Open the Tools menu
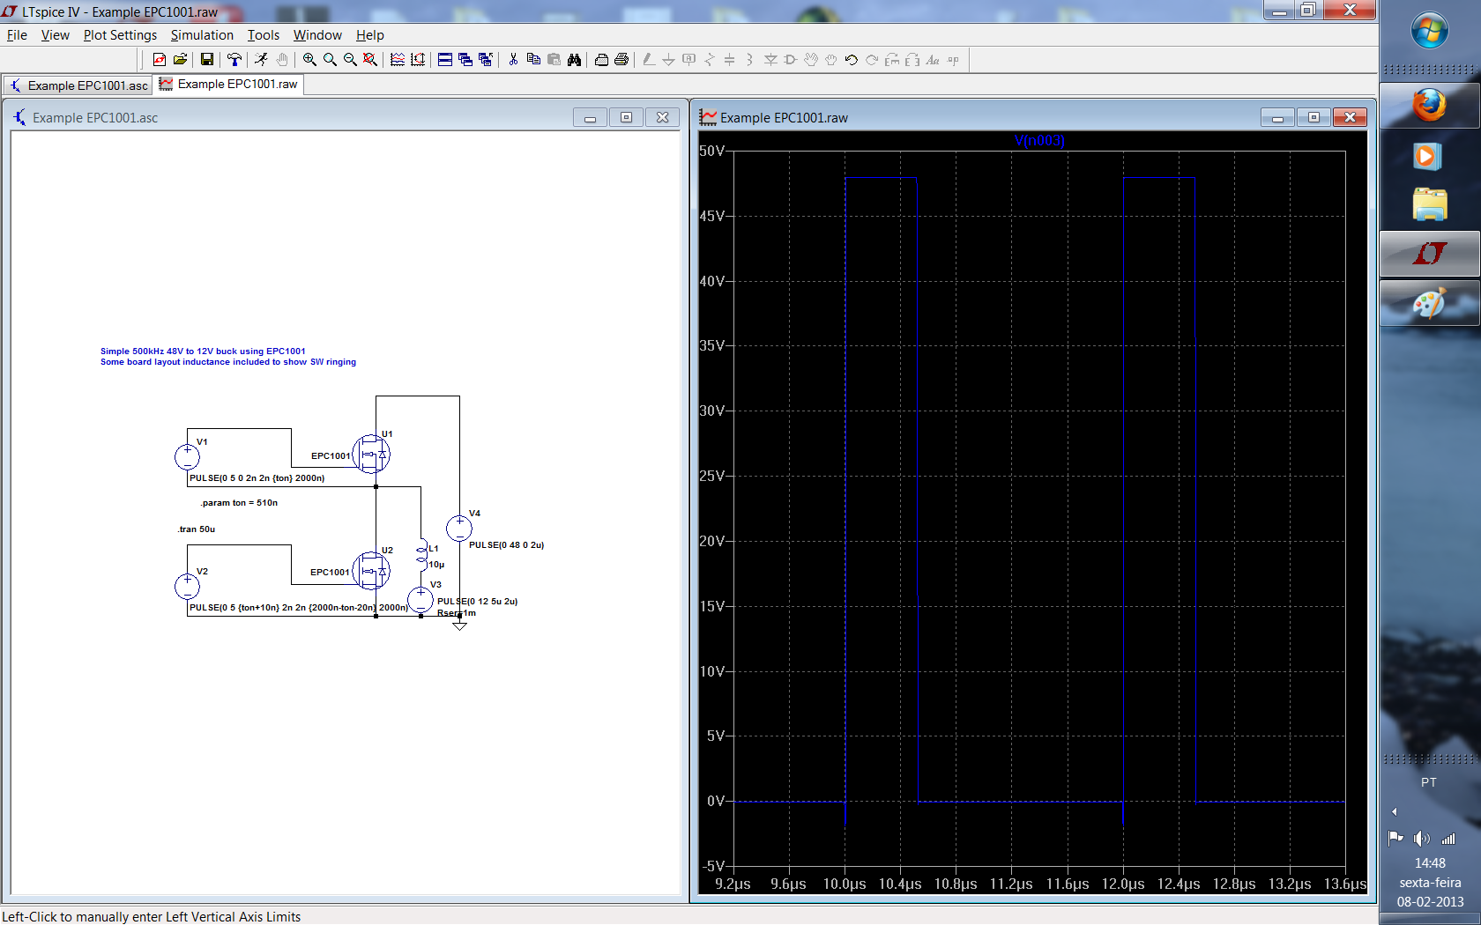 coord(263,35)
